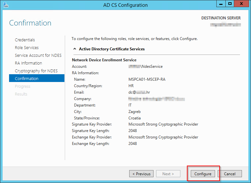
Task: Click the greyed-out Results step
Action: pyautogui.click(x=21, y=94)
